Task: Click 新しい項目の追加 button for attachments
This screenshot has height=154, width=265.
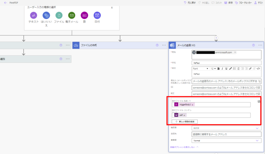Action: pos(186,122)
